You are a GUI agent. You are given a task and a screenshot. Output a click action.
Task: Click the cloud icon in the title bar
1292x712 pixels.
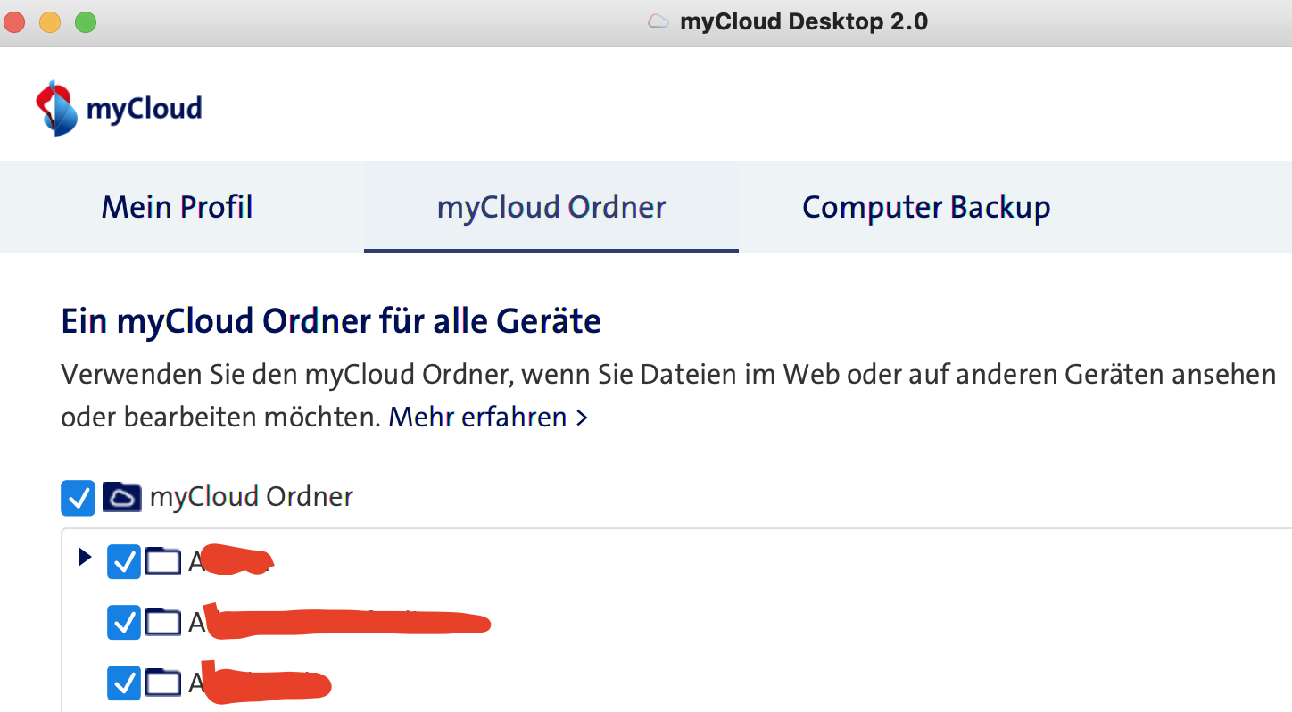(657, 21)
